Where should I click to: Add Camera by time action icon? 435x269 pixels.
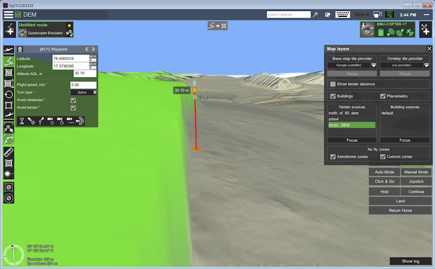click(60, 121)
